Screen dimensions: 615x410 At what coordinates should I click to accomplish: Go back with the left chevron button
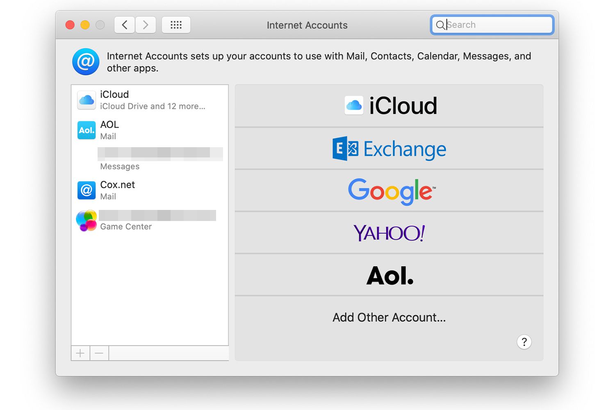(125, 25)
